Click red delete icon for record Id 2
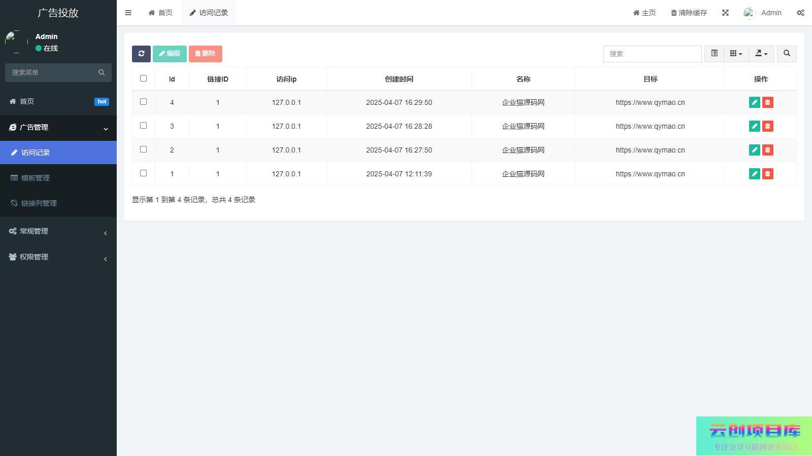 point(767,150)
